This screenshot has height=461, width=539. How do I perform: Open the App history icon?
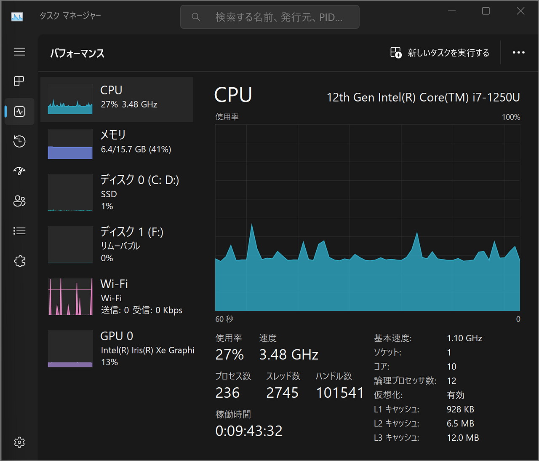(19, 141)
